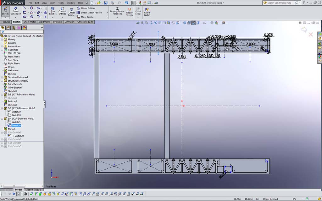This screenshot has width=322, height=201.
Task: Click the Repair Sketch icon
Action: point(130,11)
